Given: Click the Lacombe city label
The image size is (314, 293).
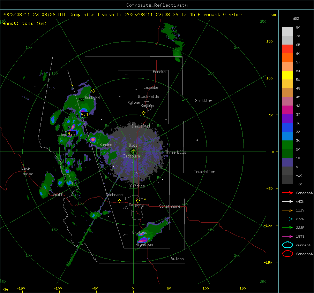Looking at the screenshot, I should point(151,87).
